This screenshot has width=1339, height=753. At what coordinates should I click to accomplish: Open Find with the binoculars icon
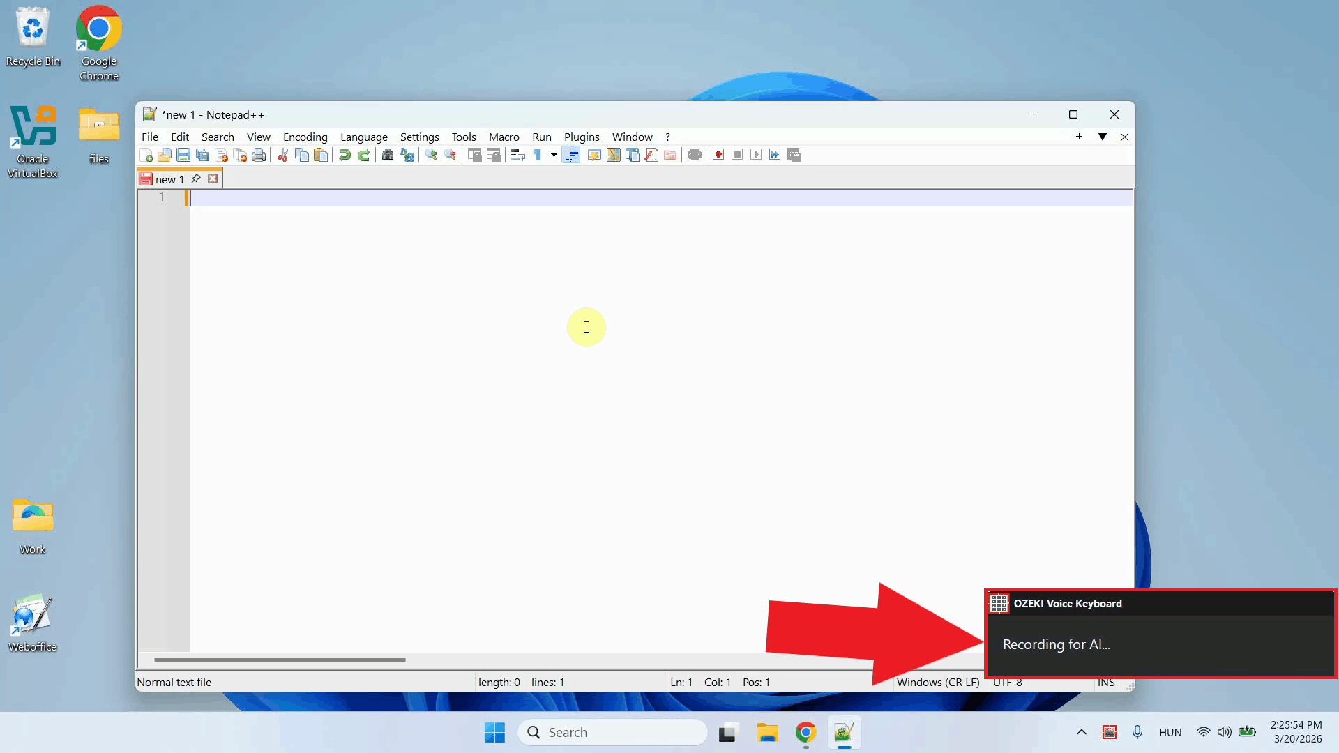(388, 155)
